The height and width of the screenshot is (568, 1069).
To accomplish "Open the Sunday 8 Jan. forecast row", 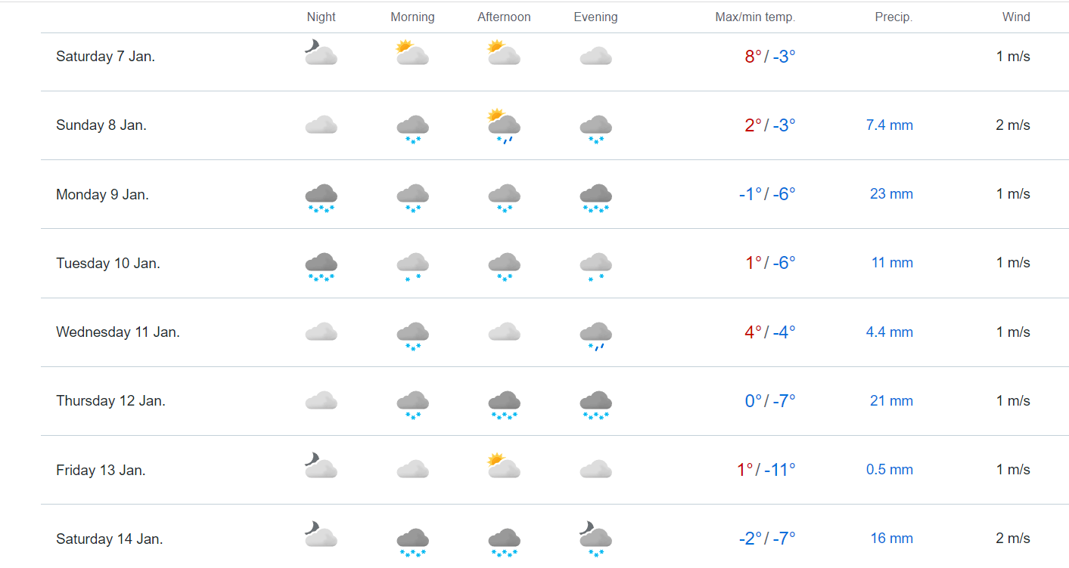I will [x=101, y=125].
